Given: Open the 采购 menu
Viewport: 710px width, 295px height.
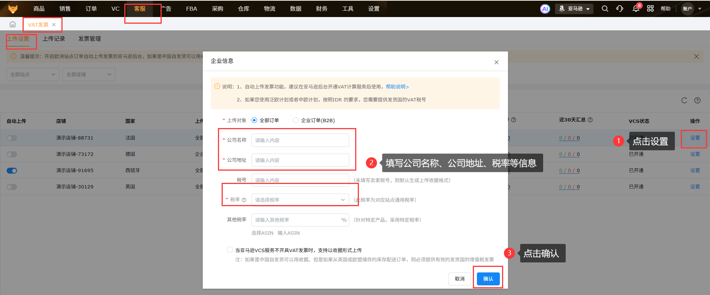Looking at the screenshot, I should [218, 9].
